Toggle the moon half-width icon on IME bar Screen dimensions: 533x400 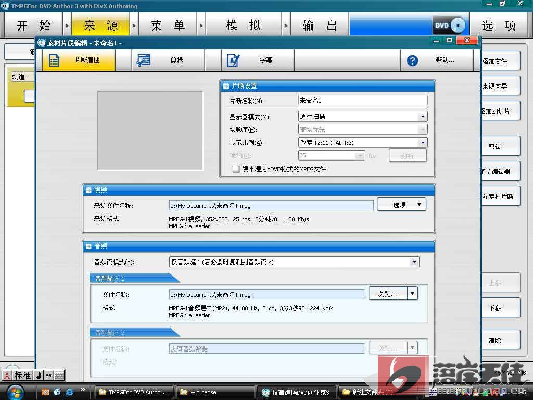point(39,376)
